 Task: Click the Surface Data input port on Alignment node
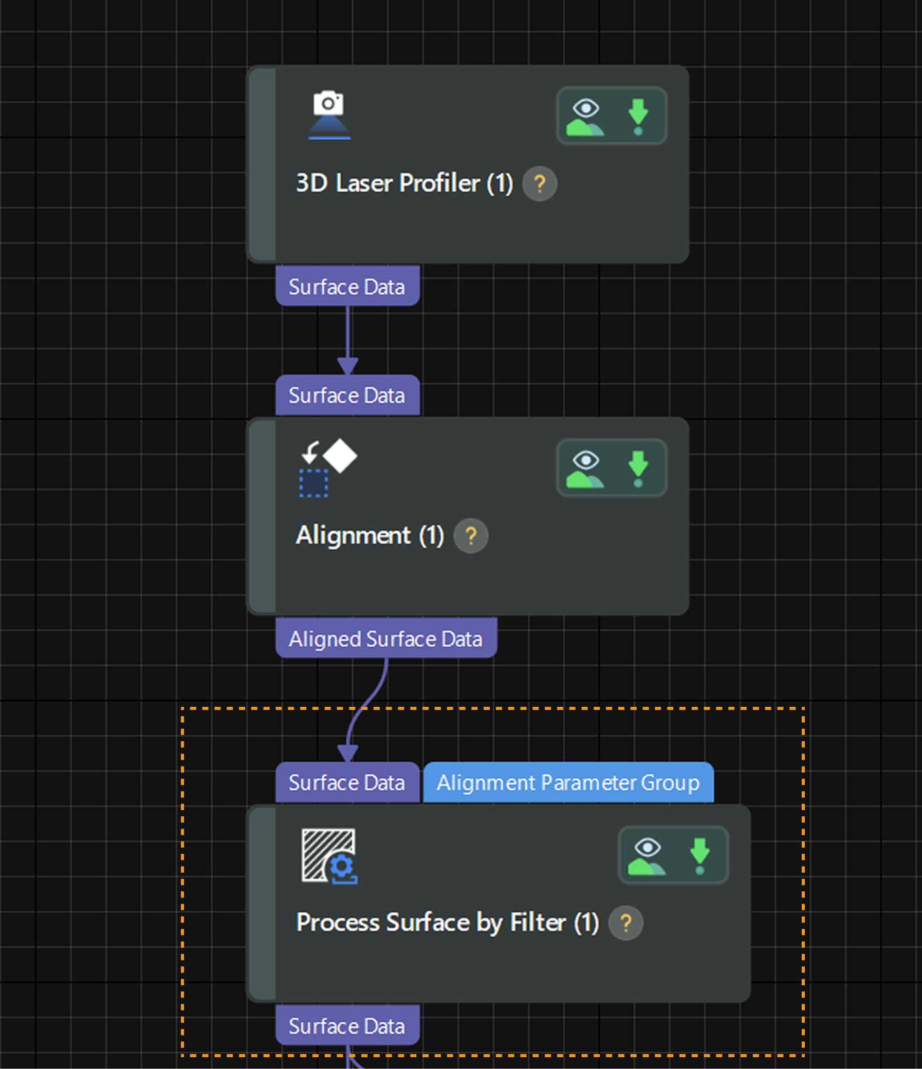tap(347, 395)
